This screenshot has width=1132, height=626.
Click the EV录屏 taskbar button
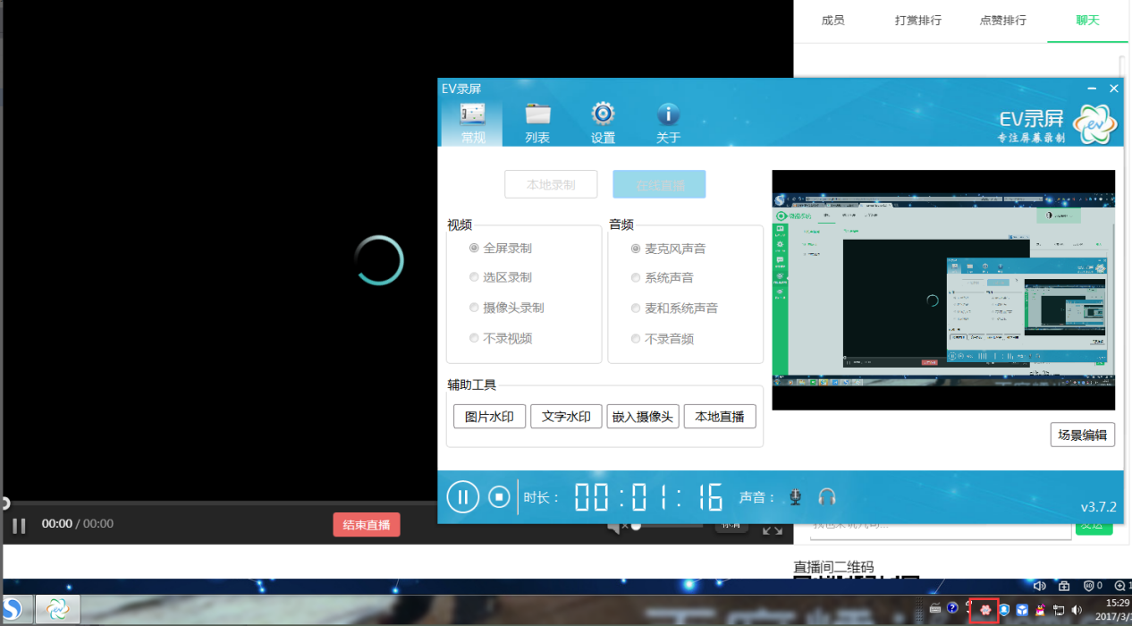[57, 609]
